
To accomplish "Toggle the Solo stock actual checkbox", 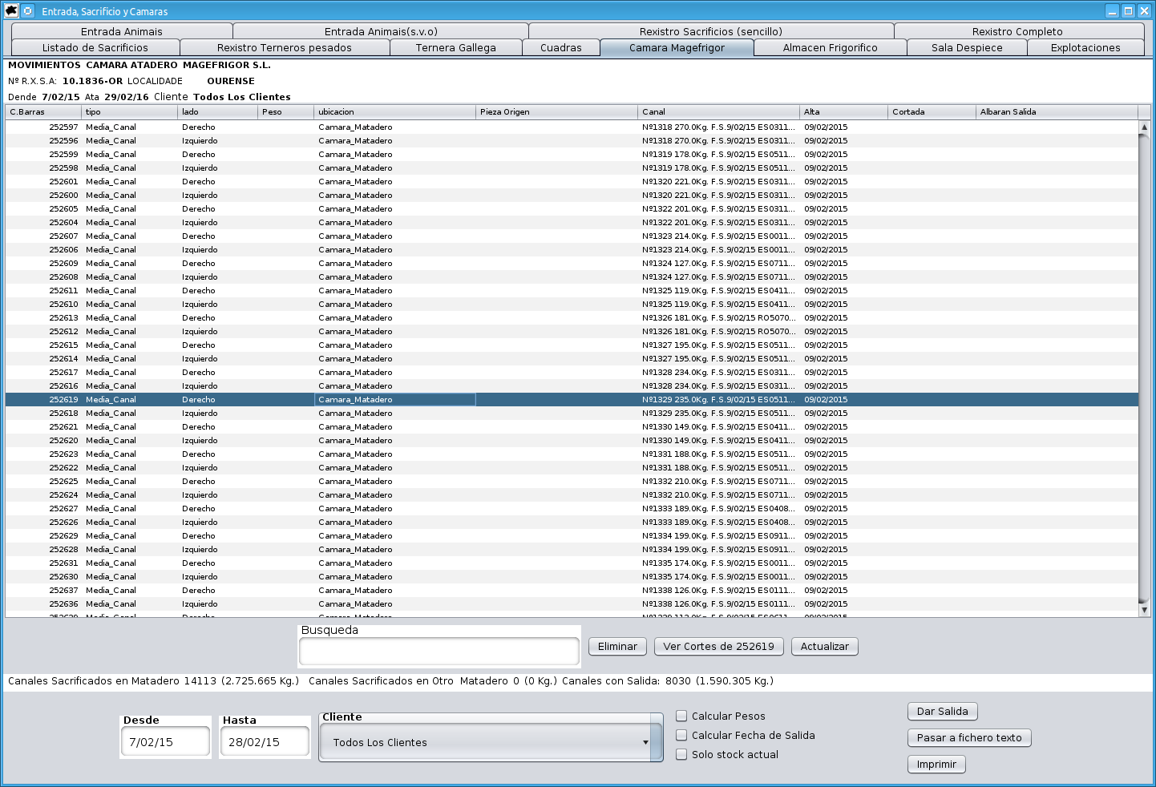I will tap(681, 754).
